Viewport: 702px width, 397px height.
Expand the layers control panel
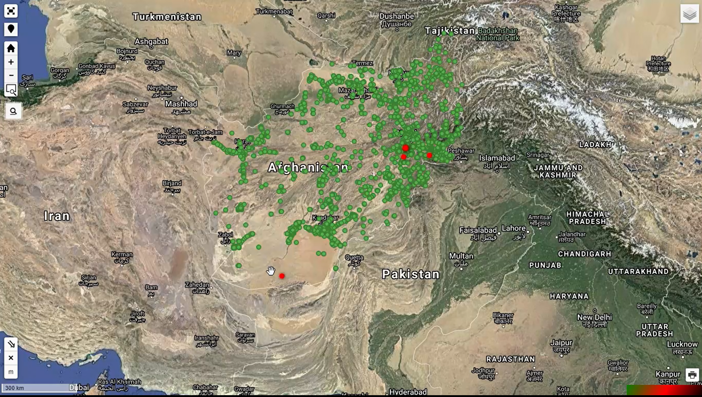click(x=690, y=14)
